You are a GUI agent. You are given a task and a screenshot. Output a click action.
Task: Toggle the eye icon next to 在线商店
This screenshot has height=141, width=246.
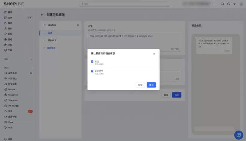[31, 73]
